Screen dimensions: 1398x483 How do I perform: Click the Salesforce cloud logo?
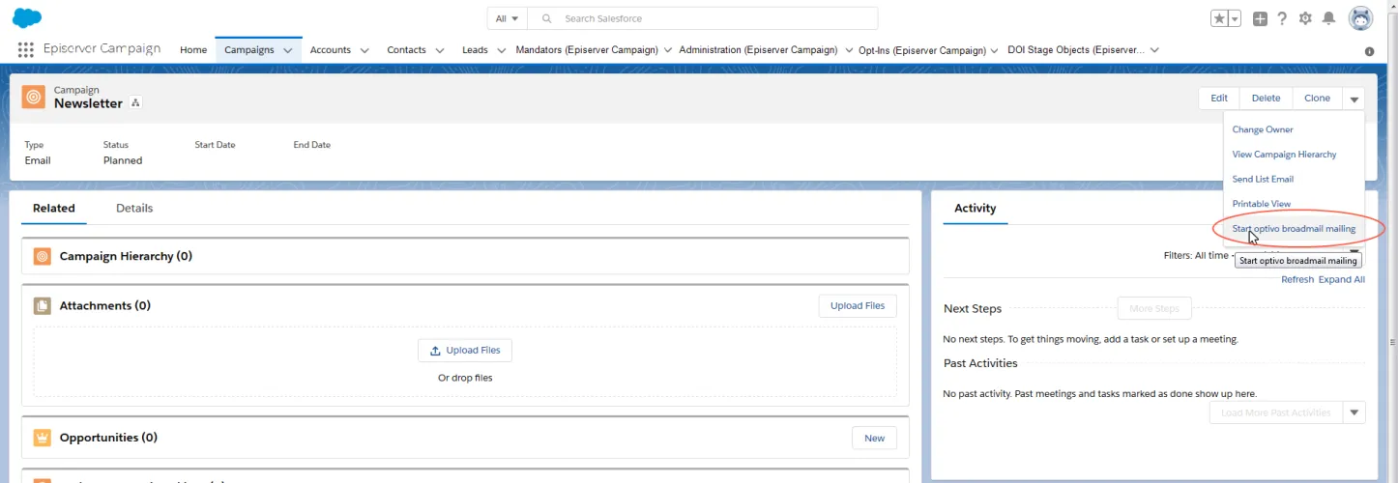[27, 17]
